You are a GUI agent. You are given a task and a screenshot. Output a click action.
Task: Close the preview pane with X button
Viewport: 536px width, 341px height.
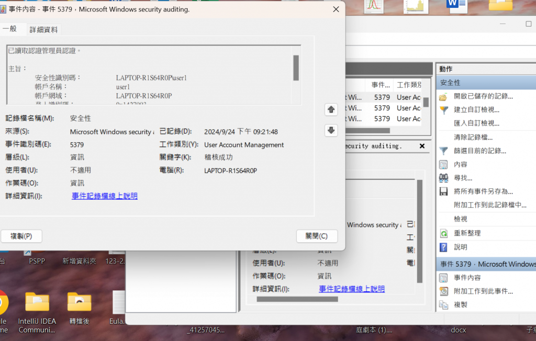[x=422, y=146]
